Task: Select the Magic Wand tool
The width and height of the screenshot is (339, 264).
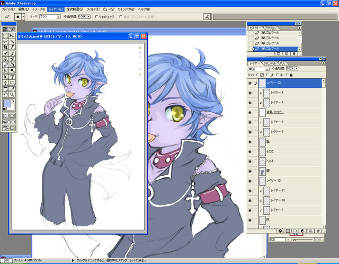Action: [12, 41]
